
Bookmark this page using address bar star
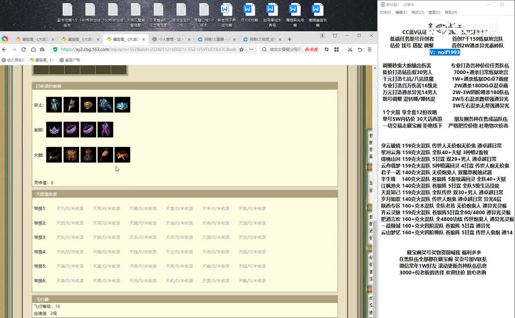[241, 50]
